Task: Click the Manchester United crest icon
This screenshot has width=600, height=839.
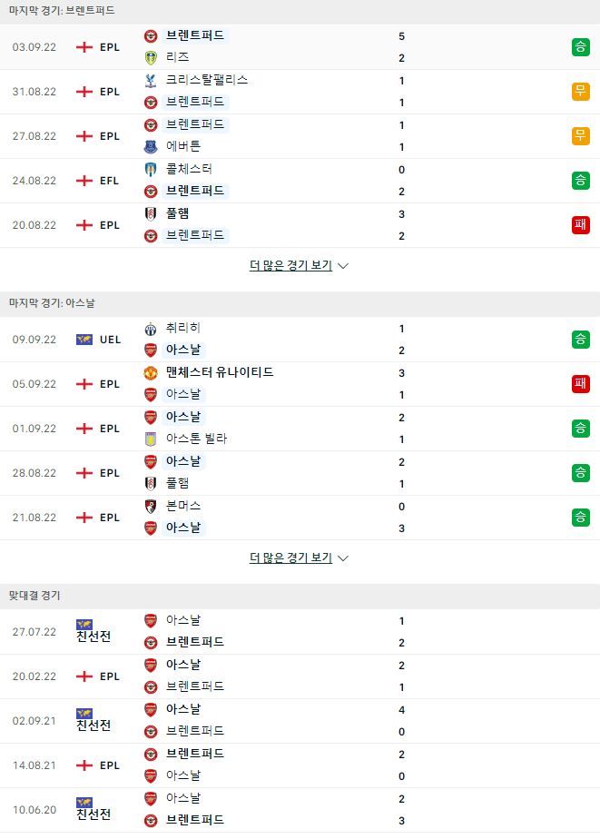Action: [x=151, y=372]
